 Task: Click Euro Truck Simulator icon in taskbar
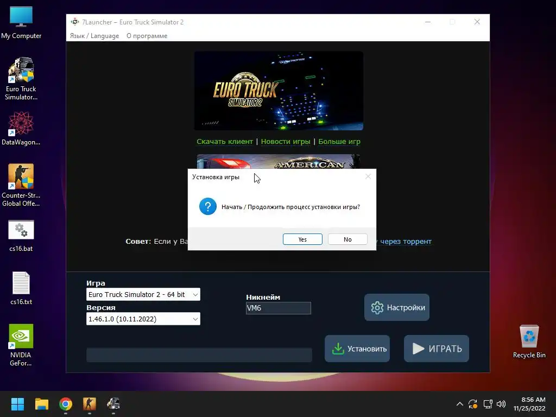113,404
